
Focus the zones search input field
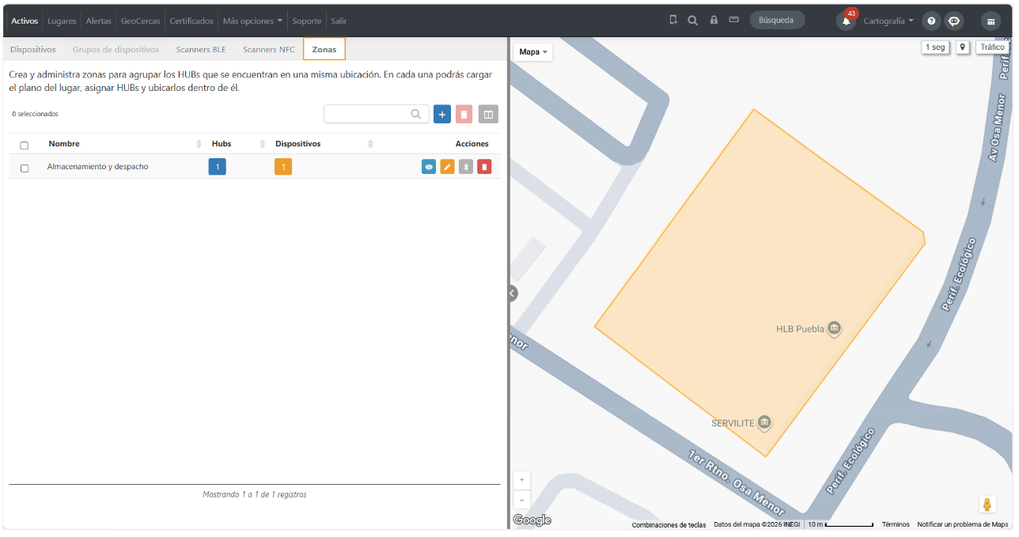point(377,114)
